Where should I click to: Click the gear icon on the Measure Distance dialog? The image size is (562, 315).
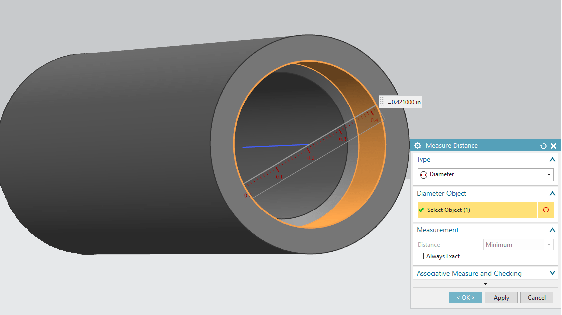pyautogui.click(x=417, y=145)
